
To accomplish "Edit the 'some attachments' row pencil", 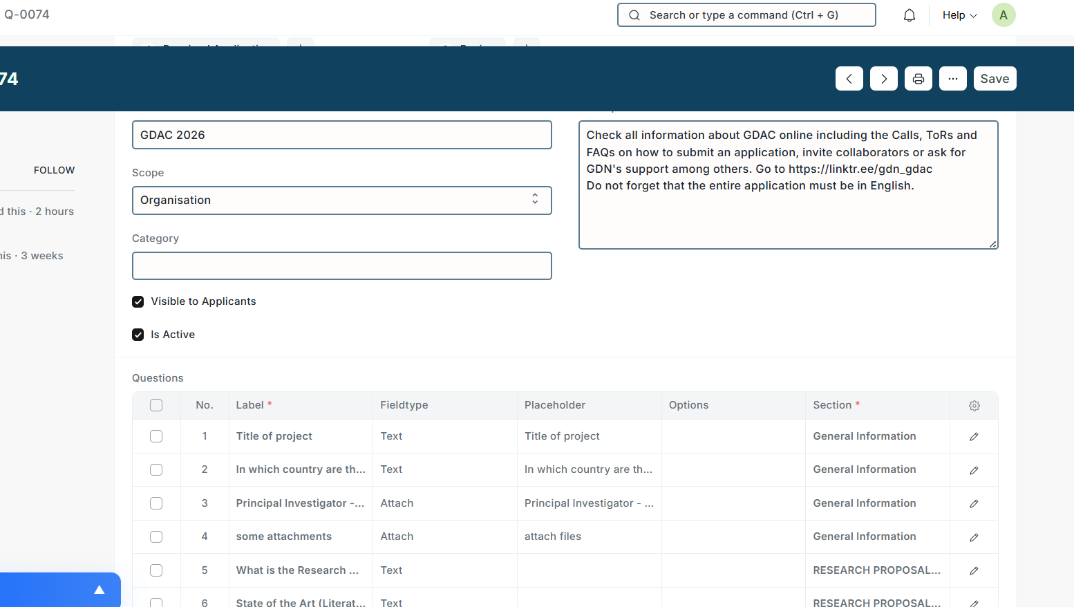I will 974,537.
